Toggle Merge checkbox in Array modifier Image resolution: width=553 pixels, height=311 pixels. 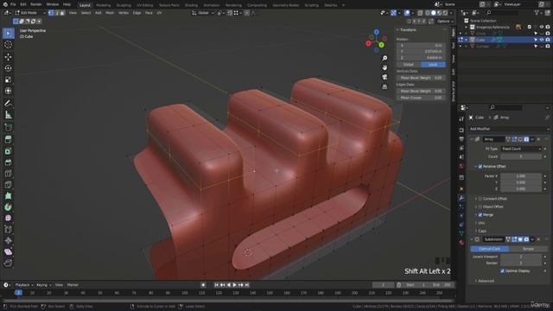coord(480,215)
